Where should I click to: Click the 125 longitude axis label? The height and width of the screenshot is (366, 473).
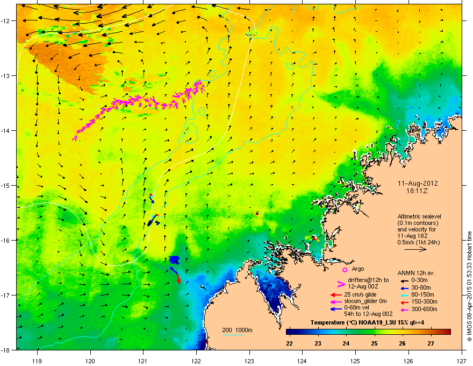355,361
